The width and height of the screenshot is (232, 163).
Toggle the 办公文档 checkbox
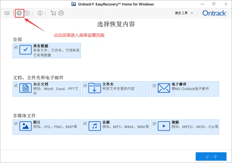point(16,86)
